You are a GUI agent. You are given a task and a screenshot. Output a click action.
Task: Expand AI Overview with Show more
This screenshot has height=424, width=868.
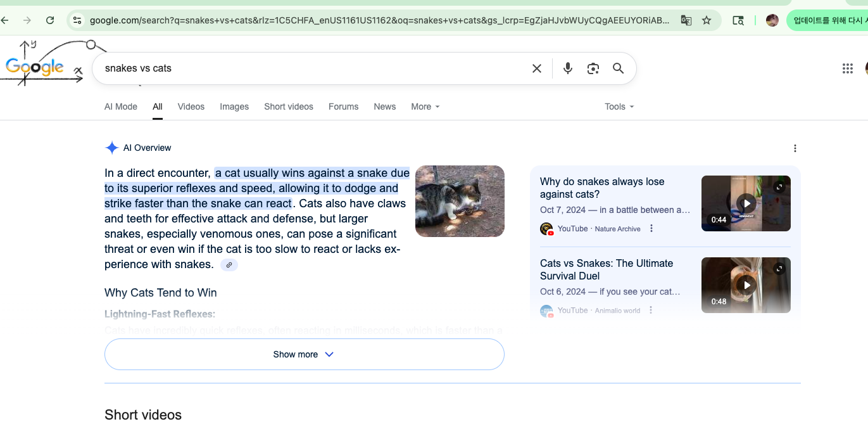(x=304, y=354)
